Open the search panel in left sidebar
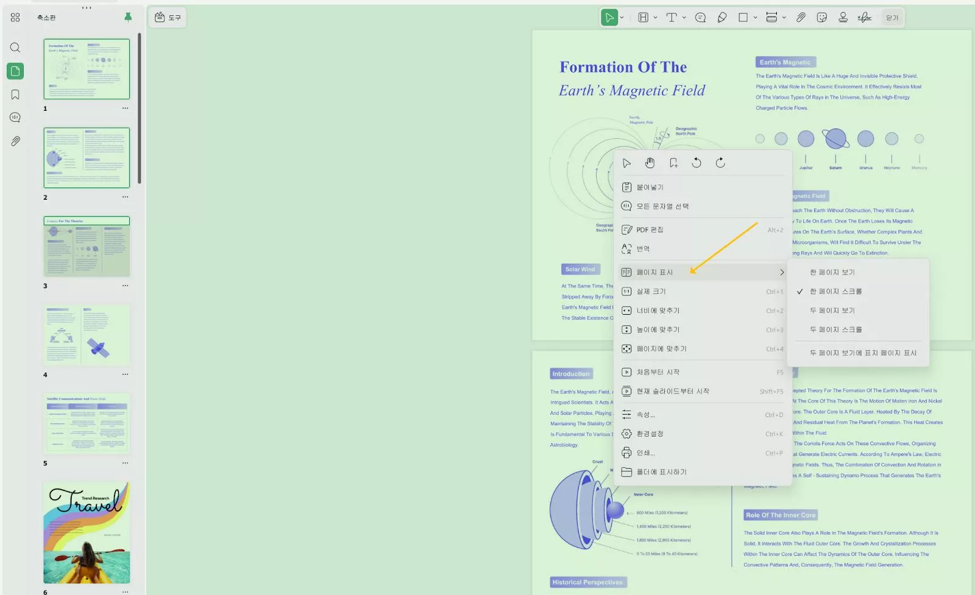Image resolution: width=975 pixels, height=595 pixels. 15,48
